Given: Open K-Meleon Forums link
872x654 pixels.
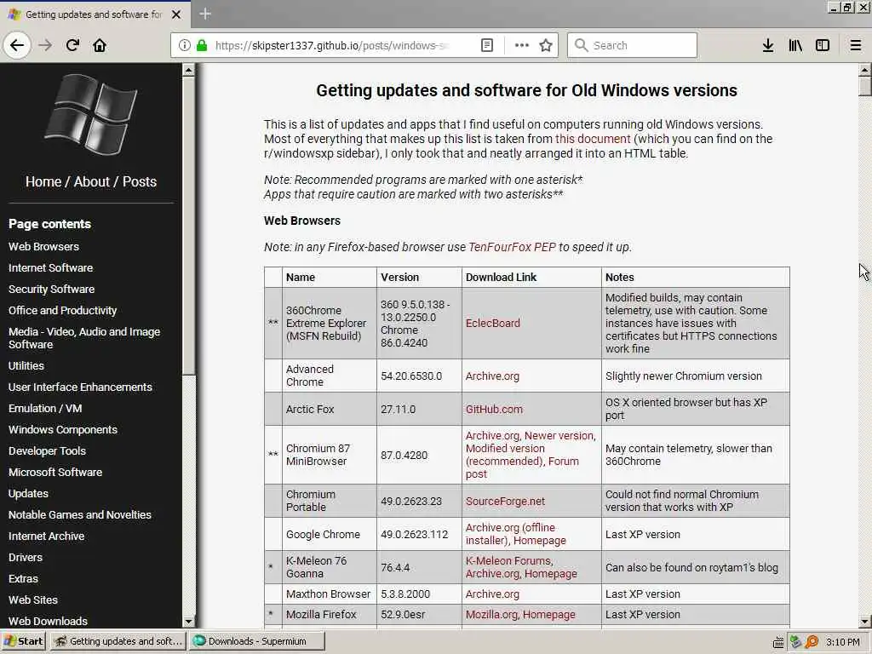Looking at the screenshot, I should point(508,561).
